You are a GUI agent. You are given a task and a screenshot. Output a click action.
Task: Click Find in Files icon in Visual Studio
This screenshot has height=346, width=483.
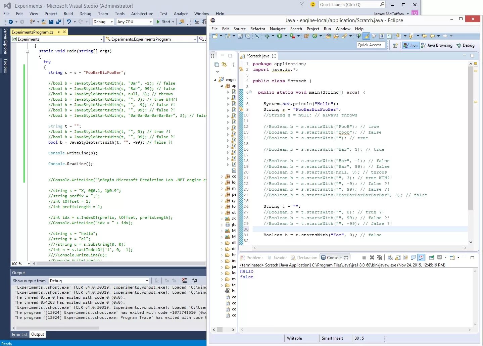coord(182,22)
